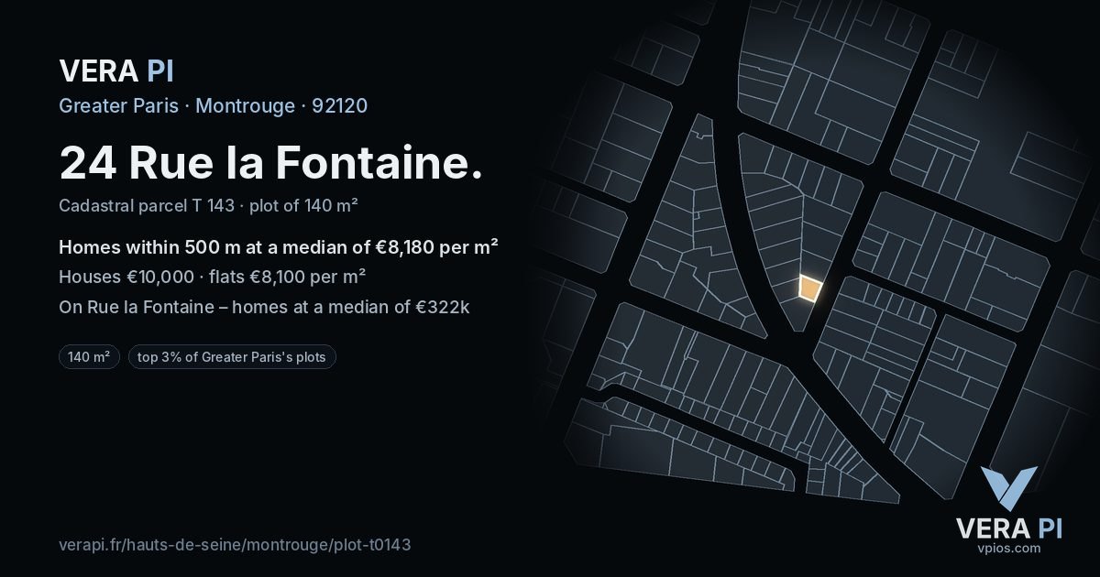The width and height of the screenshot is (1100, 577).
Task: Click the top 3% of Greater Paris's plots pill
Action: click(232, 357)
